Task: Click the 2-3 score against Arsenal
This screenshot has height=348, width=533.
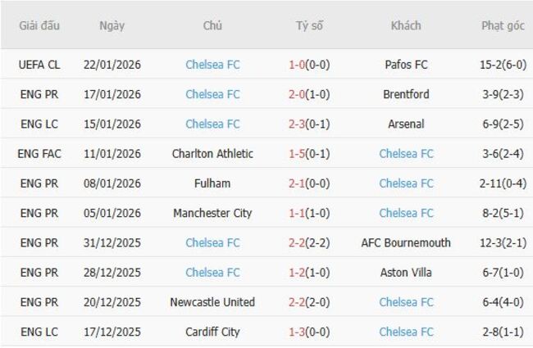Action: [x=298, y=124]
